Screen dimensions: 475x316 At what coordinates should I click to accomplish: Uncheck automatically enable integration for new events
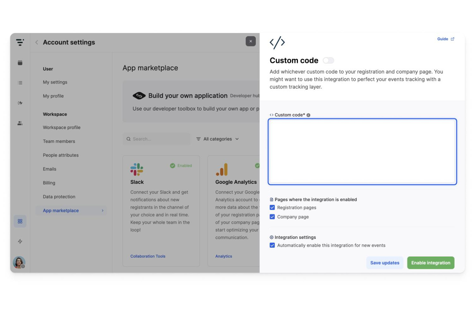click(x=272, y=245)
